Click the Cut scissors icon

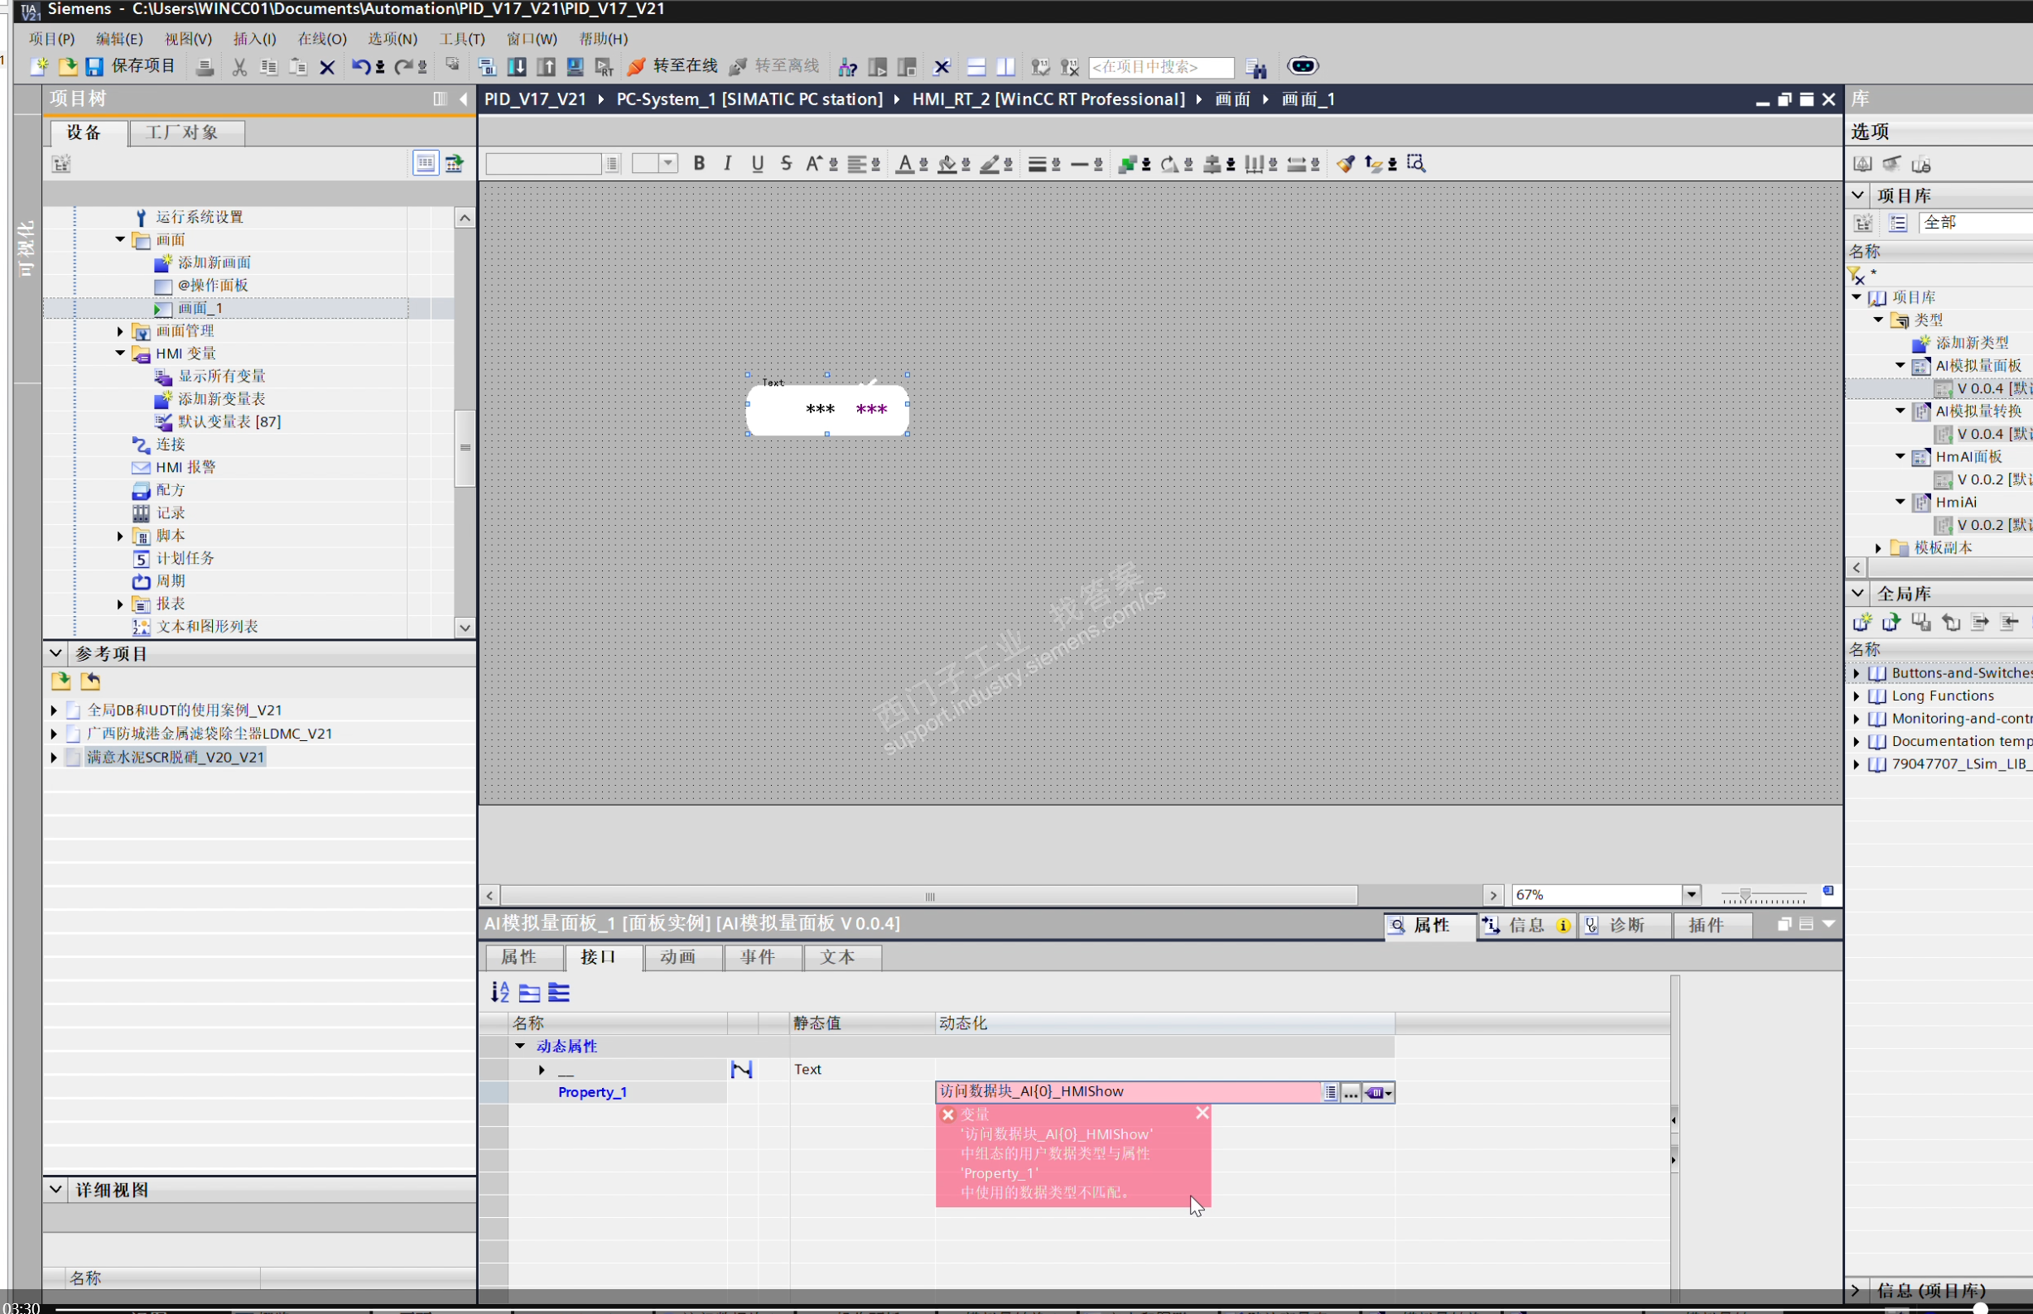click(x=239, y=66)
